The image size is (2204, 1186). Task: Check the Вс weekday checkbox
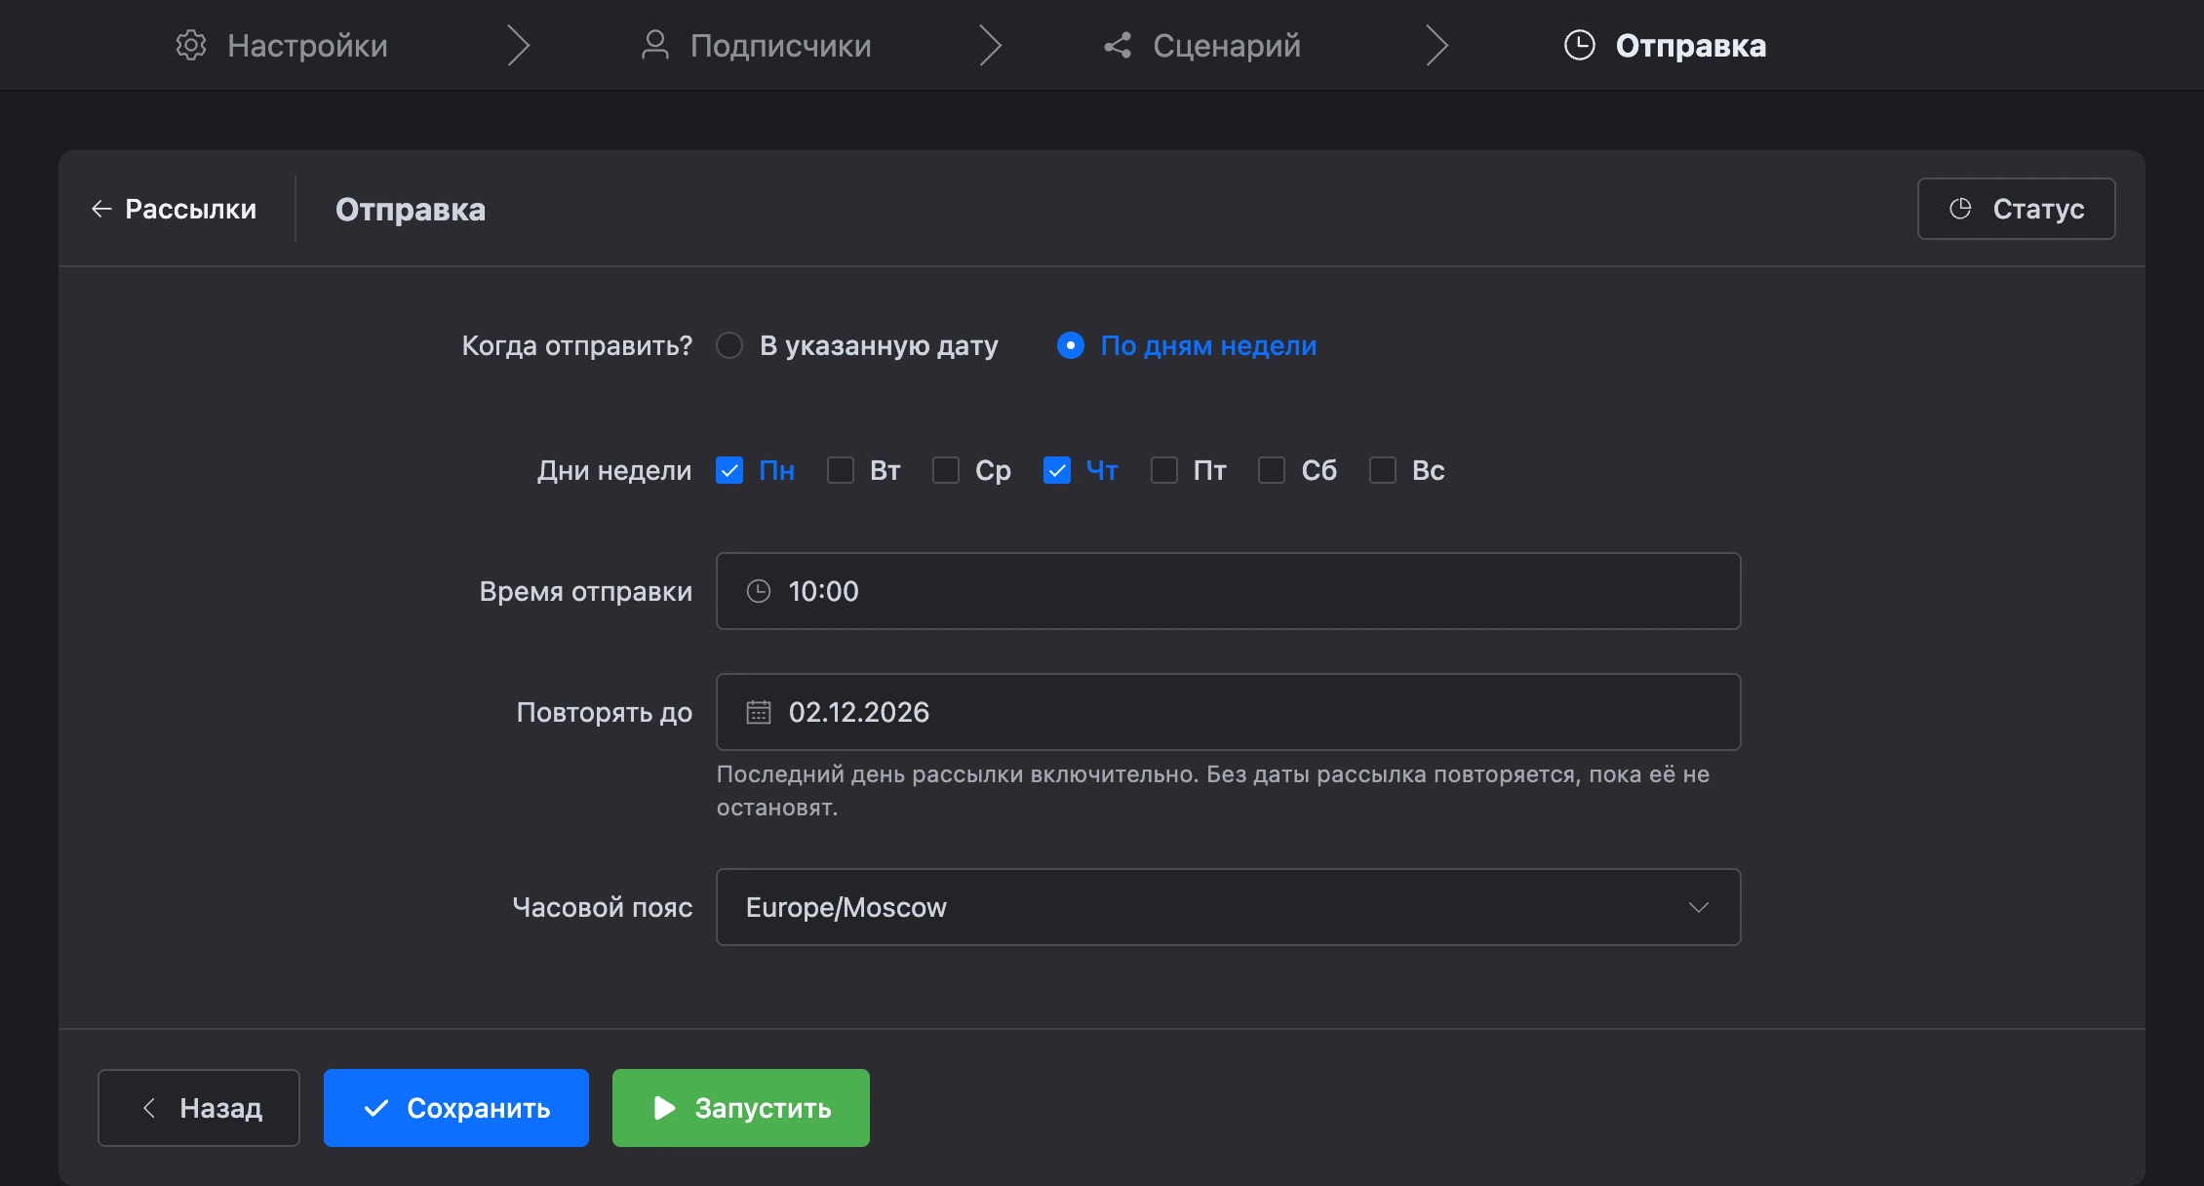click(x=1383, y=470)
